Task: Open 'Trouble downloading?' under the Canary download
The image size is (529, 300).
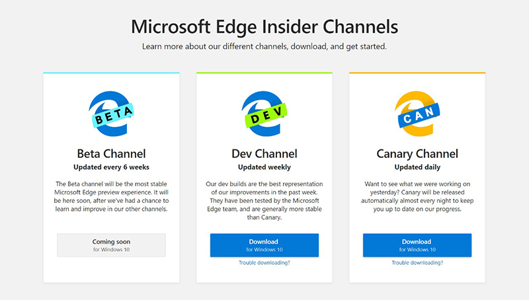Action: [x=417, y=263]
